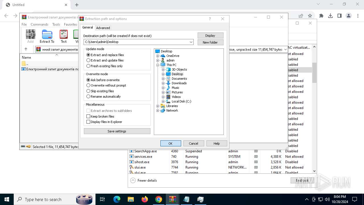Expand the Local Disk (C:) node

[163, 101]
